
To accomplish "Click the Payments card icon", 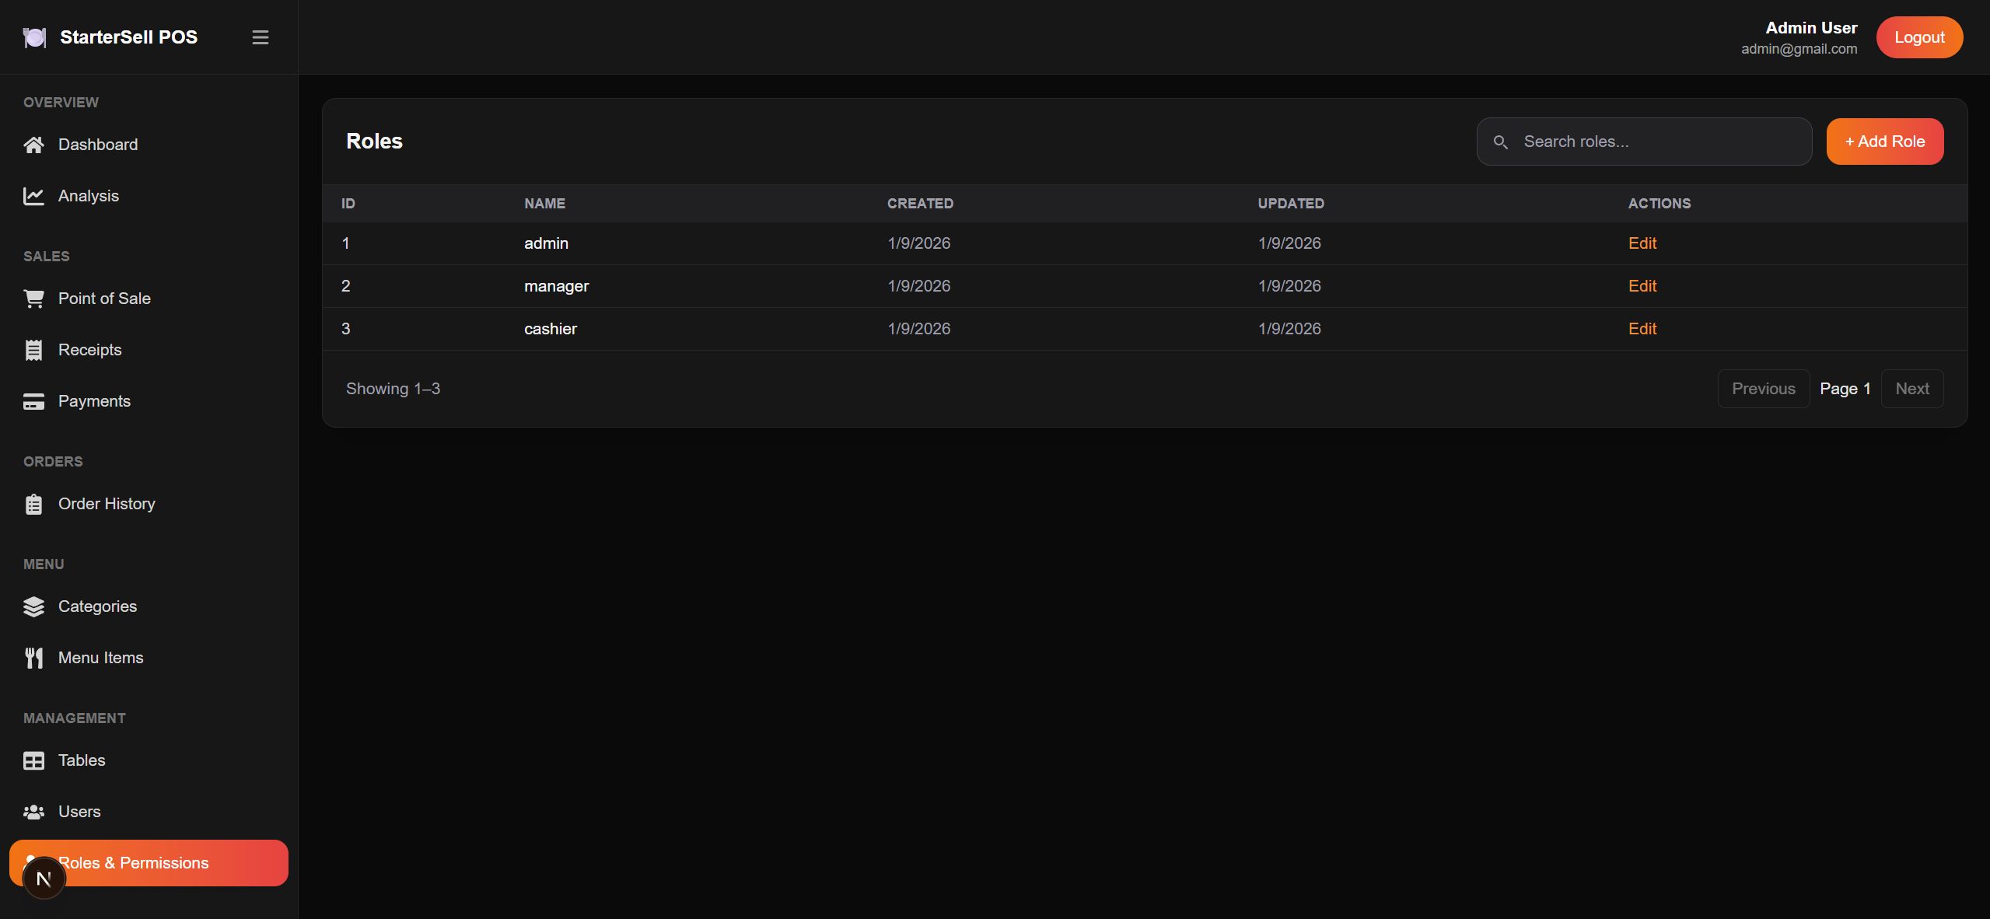I will (x=33, y=401).
